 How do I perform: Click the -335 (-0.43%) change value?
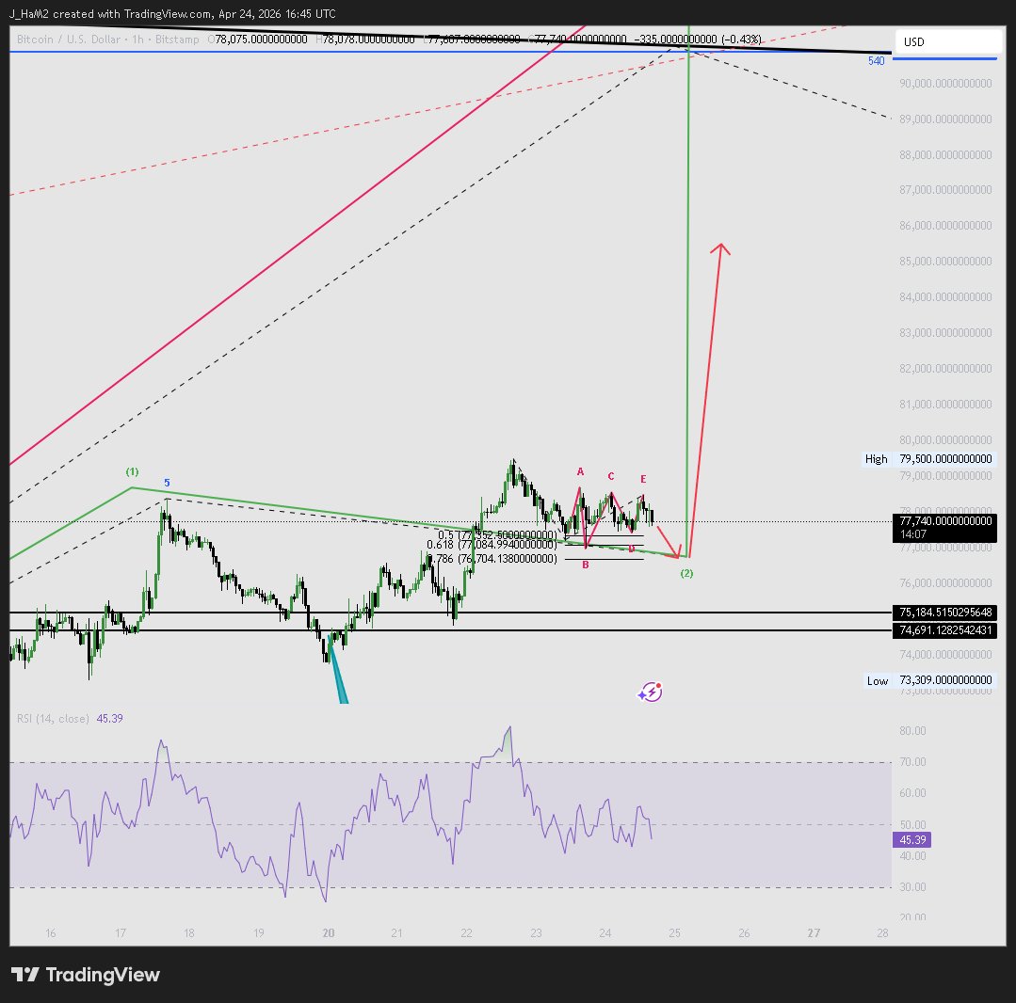coord(698,39)
